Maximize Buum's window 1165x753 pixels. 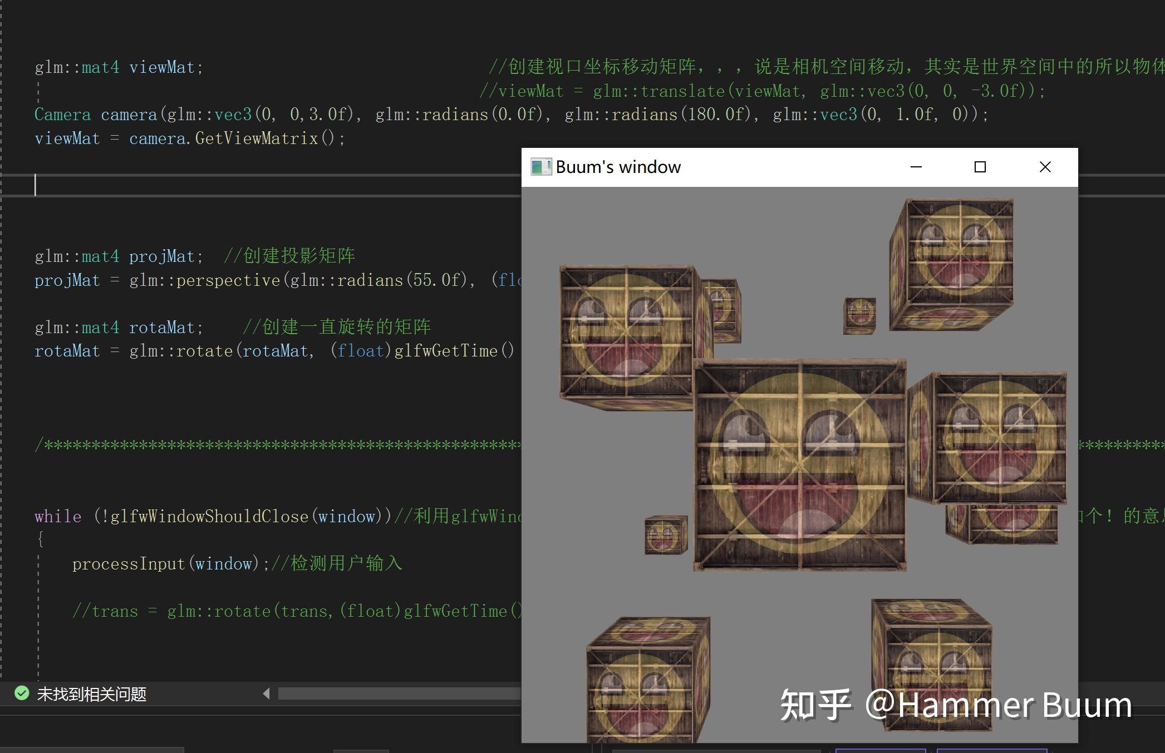[981, 166]
